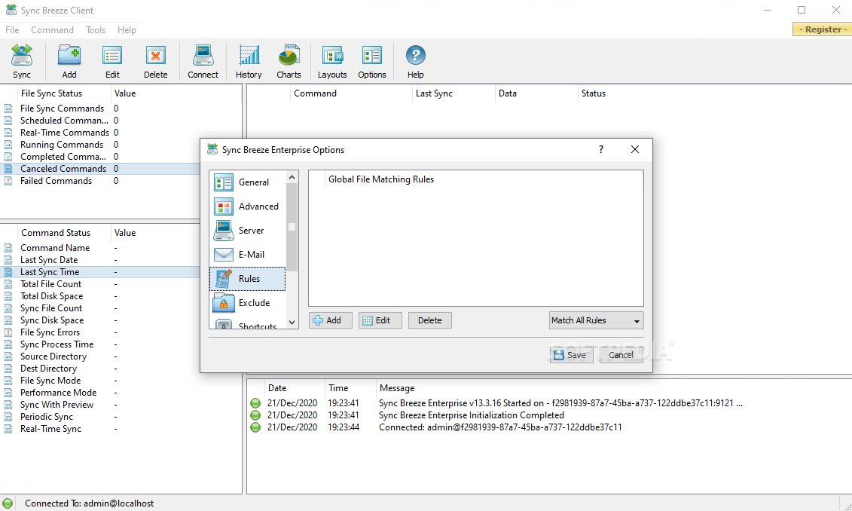Click the Sync toolbar icon
852x511 pixels.
point(22,62)
